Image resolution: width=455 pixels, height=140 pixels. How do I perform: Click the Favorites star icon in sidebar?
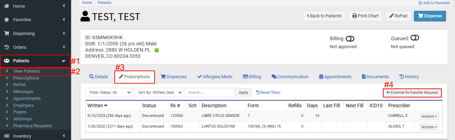(6, 20)
